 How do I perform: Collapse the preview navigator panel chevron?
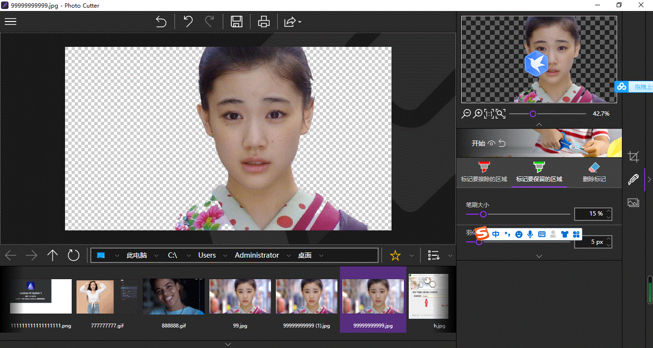(539, 124)
